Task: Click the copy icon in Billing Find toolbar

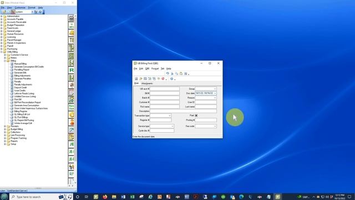Action: pyautogui.click(x=176, y=73)
